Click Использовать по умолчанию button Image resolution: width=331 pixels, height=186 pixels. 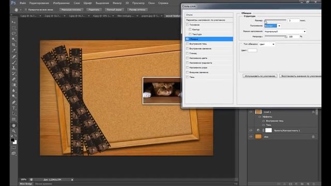click(x=260, y=76)
